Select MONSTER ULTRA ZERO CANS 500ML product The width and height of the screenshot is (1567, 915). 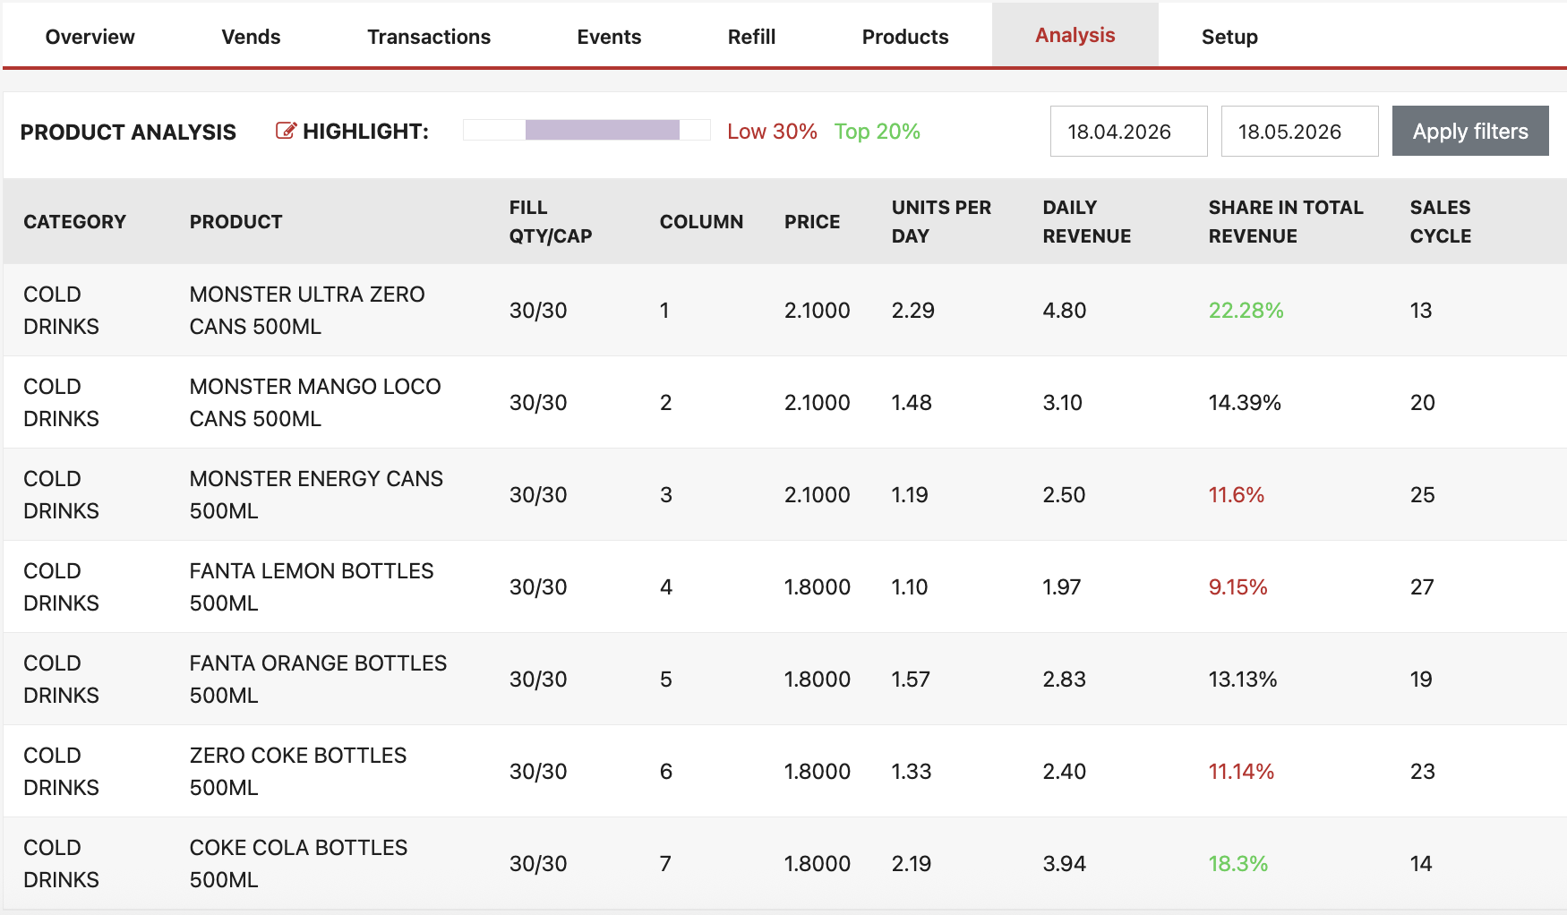coord(306,310)
